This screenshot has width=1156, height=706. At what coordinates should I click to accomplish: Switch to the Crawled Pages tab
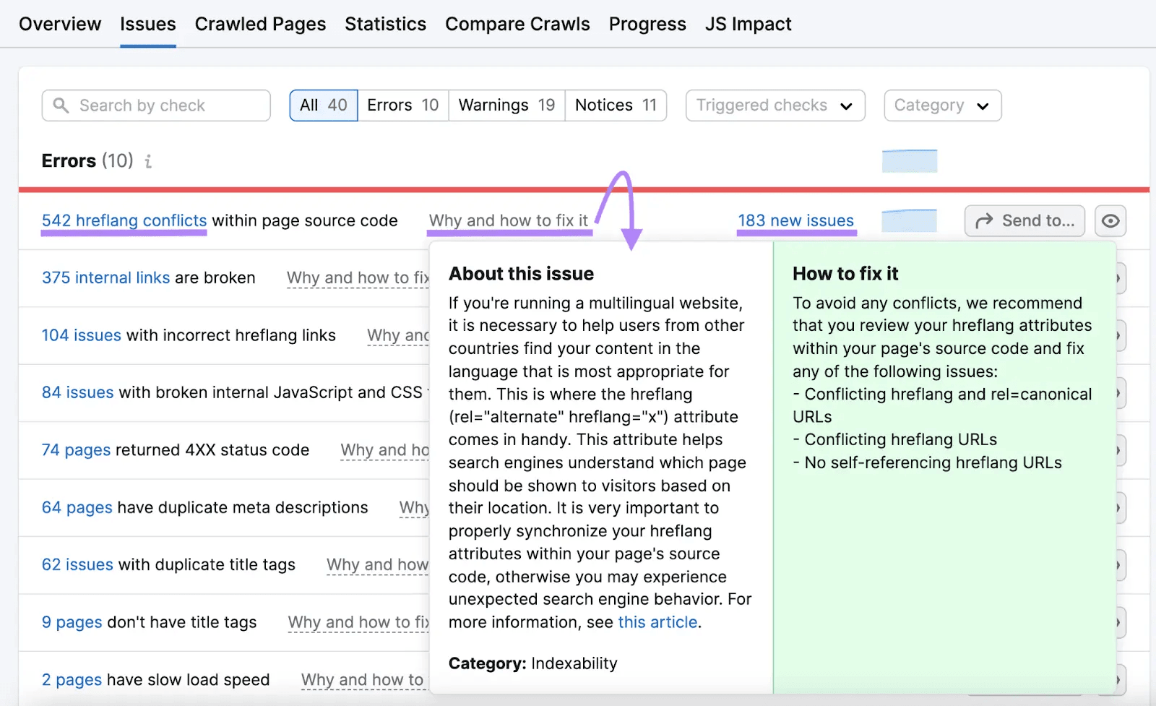click(x=260, y=24)
